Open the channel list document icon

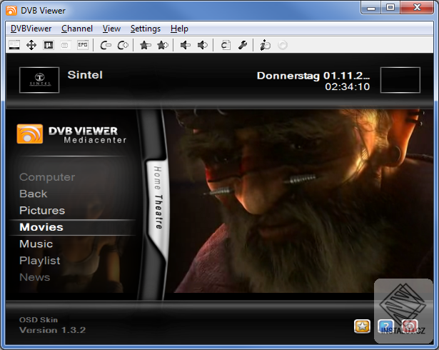click(226, 45)
